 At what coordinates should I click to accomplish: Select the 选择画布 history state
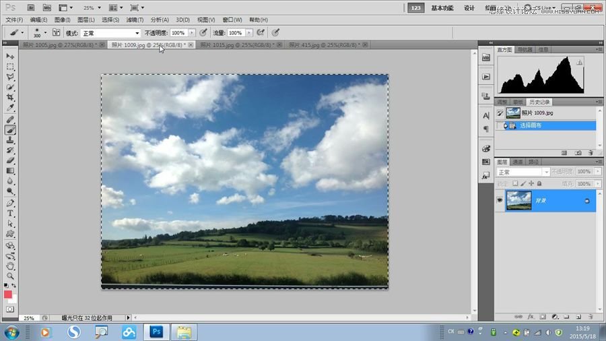(x=529, y=125)
